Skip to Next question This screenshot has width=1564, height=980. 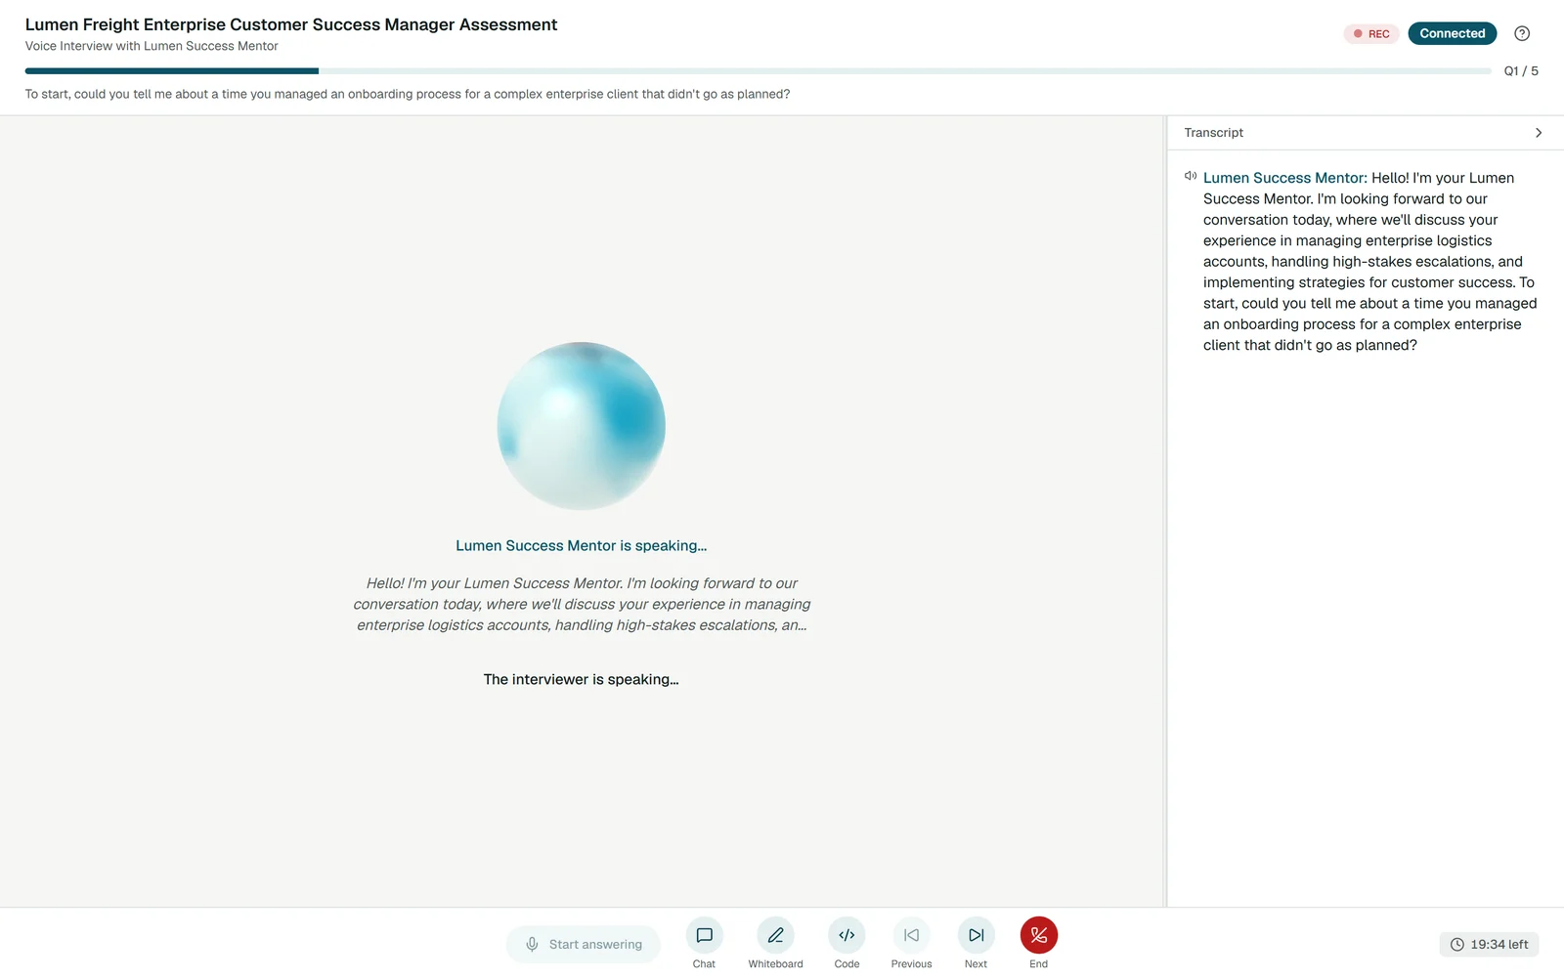(976, 935)
